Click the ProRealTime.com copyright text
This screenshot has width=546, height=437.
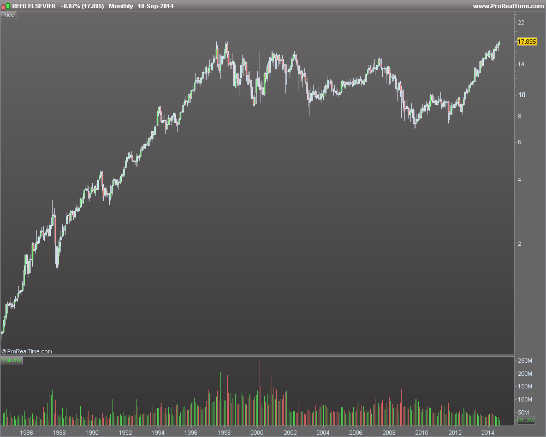pos(27,351)
